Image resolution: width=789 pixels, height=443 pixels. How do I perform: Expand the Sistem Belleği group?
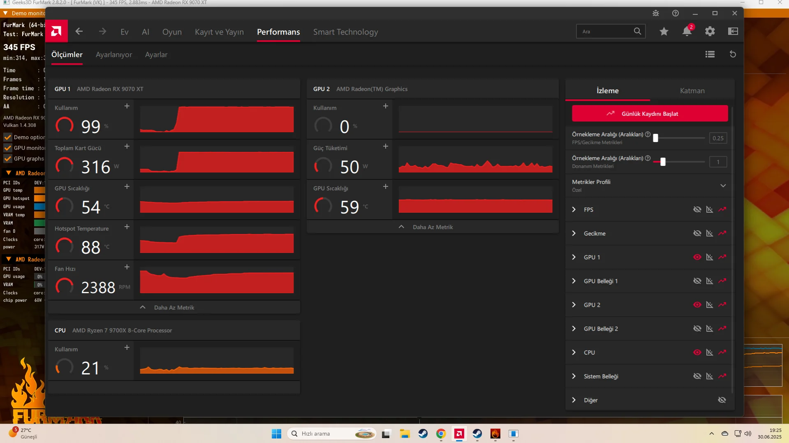(x=574, y=376)
